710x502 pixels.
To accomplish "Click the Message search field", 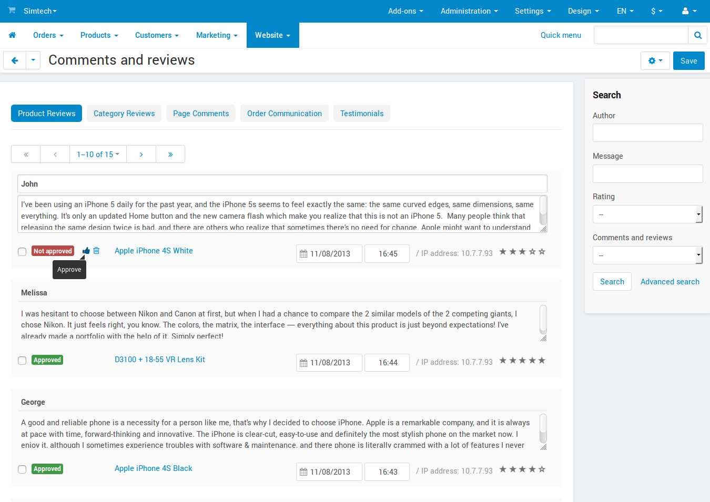I will click(647, 173).
